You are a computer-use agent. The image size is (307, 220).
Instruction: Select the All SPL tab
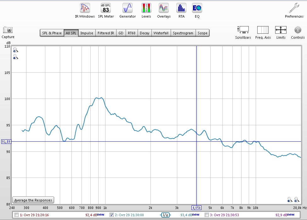pyautogui.click(x=71, y=33)
